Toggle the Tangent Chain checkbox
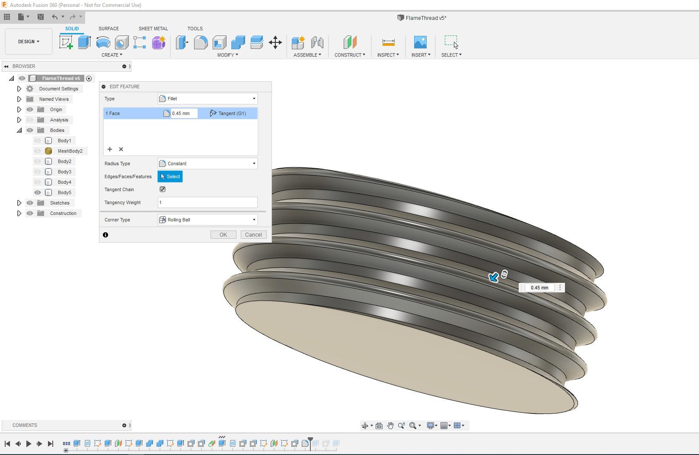The width and height of the screenshot is (699, 455). click(163, 189)
